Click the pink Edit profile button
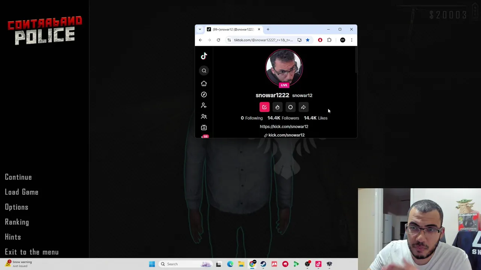 (x=265, y=107)
